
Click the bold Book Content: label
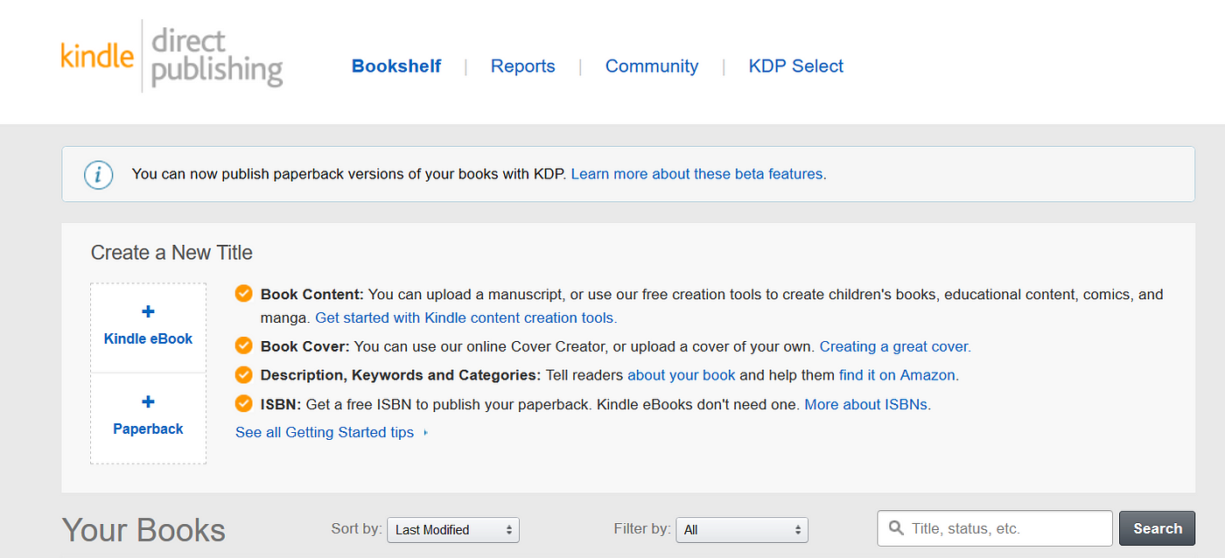(312, 295)
